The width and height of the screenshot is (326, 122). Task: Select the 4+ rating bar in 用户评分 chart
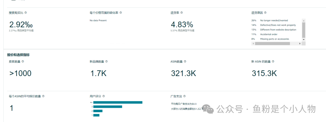click(118, 102)
